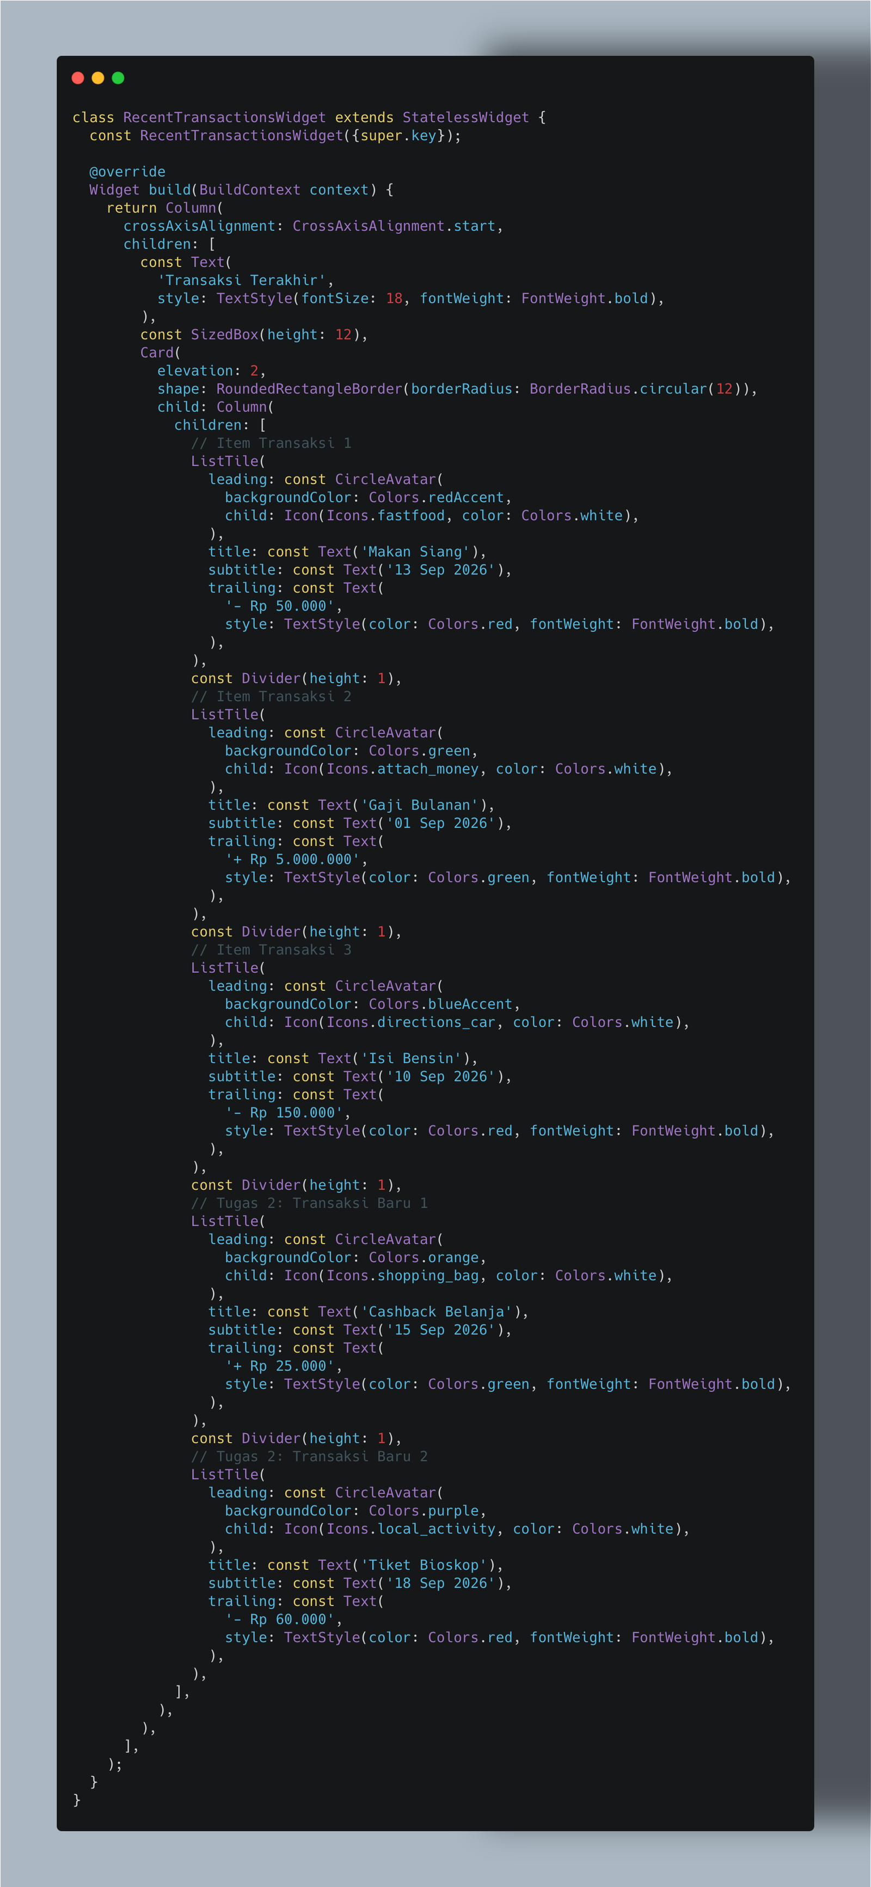Click the @override annotation
The width and height of the screenshot is (871, 1887).
tap(127, 172)
